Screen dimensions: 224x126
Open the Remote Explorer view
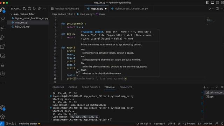tap(2, 56)
